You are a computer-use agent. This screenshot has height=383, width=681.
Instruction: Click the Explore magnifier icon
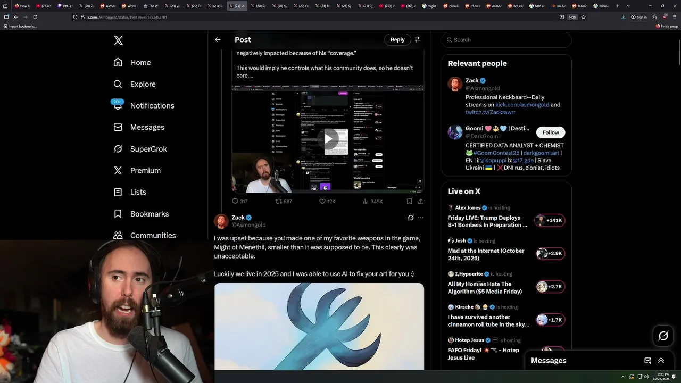[x=118, y=84]
